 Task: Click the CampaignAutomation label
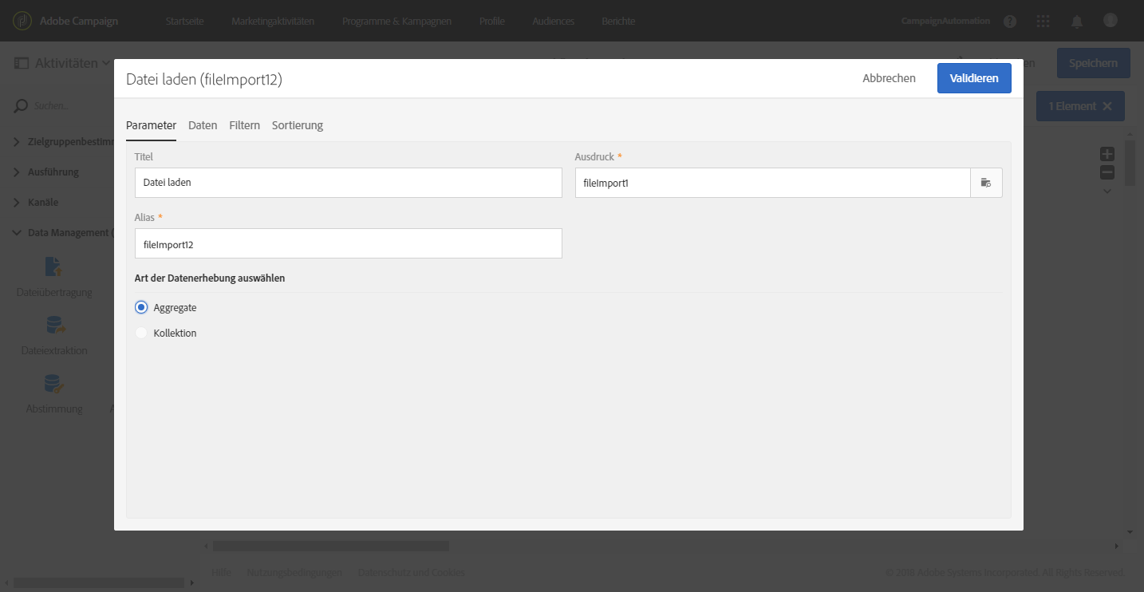point(945,22)
